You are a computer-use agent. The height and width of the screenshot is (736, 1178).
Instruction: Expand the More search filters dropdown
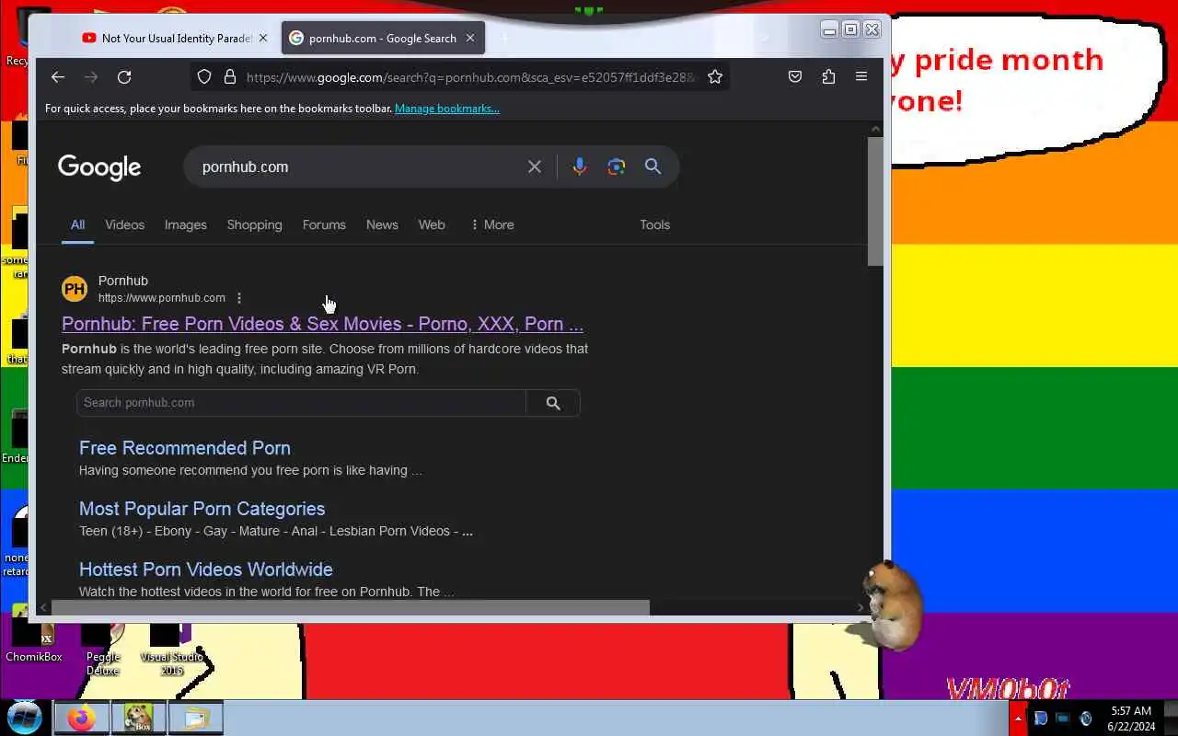(x=492, y=224)
